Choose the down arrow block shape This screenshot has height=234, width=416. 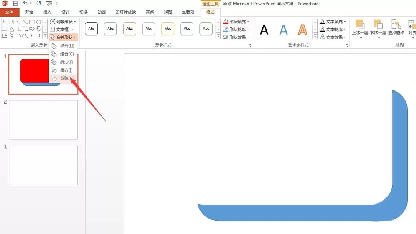coord(39,29)
